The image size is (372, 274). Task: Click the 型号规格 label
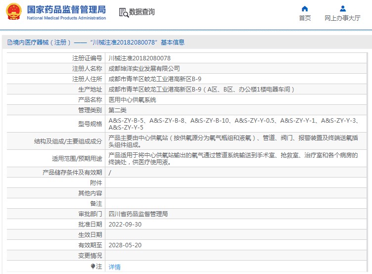click(90, 124)
